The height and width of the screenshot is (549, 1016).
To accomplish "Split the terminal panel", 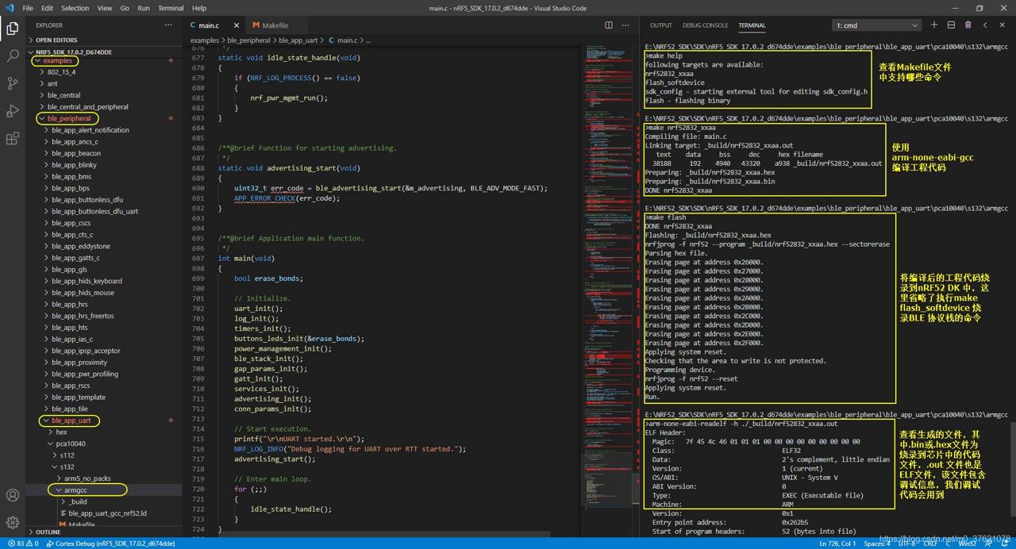I will pos(951,25).
